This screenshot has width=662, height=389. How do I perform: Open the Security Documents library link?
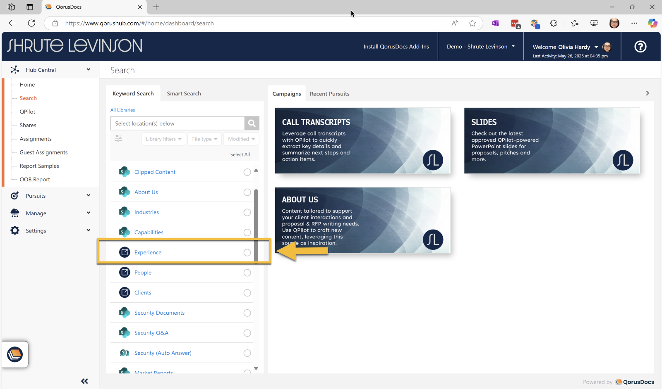coord(159,313)
